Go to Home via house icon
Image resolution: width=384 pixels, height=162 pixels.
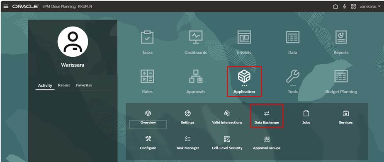click(x=335, y=7)
